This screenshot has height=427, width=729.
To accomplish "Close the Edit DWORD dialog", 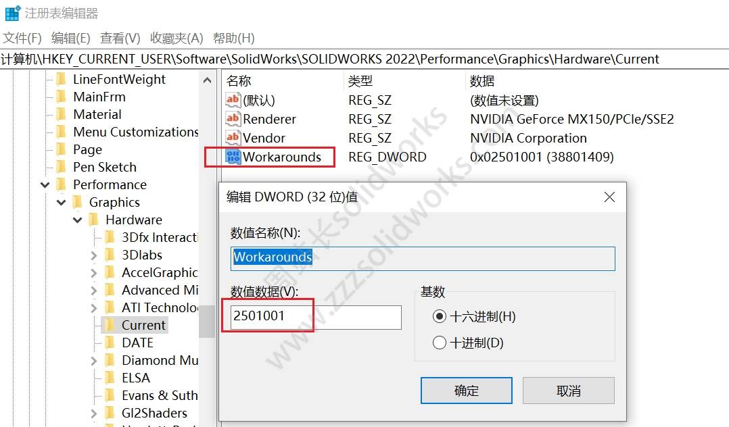I will [609, 197].
